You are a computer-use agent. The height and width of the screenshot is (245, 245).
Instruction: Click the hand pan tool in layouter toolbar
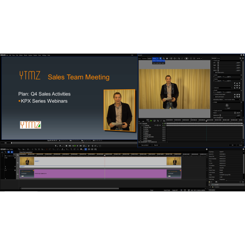coord(167,58)
